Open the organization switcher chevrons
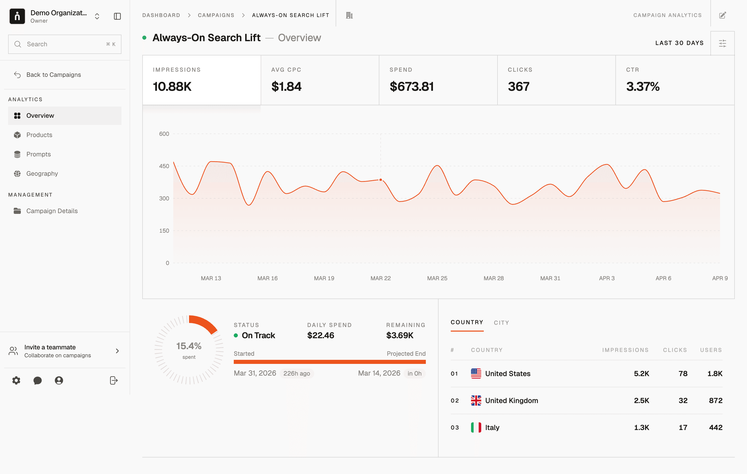The image size is (747, 474). [97, 16]
